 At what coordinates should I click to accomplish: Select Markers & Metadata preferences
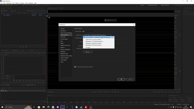click(65, 50)
